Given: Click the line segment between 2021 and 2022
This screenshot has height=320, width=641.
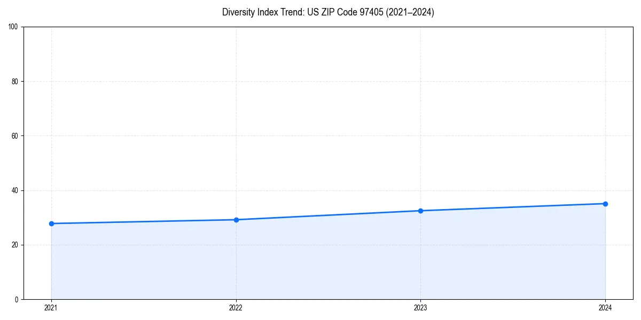Looking at the screenshot, I should coord(144,221).
